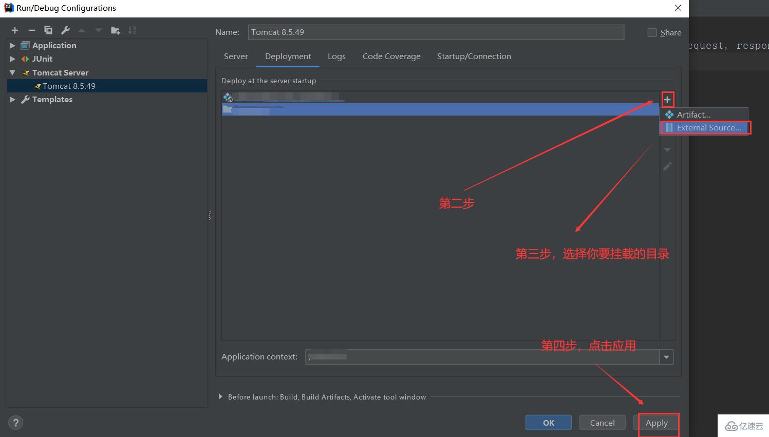769x437 pixels.
Task: Select the Application tree item
Action: [54, 46]
